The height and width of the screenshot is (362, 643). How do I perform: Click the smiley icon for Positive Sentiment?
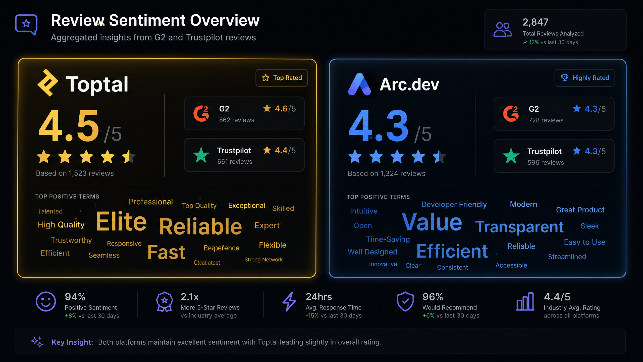tap(46, 301)
